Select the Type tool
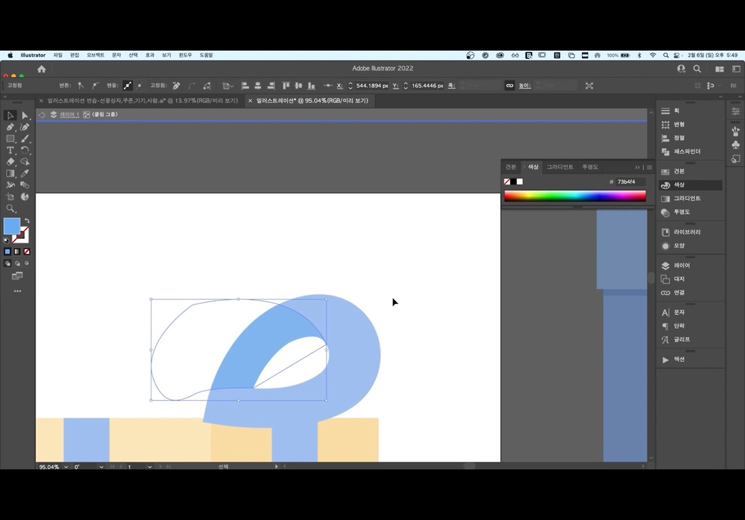The width and height of the screenshot is (745, 520). tap(10, 151)
